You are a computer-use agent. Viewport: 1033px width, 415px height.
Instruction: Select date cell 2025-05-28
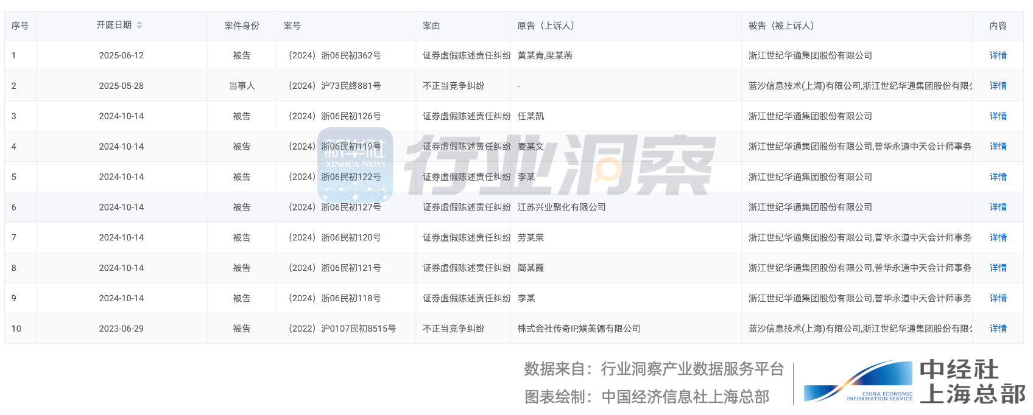(x=121, y=86)
